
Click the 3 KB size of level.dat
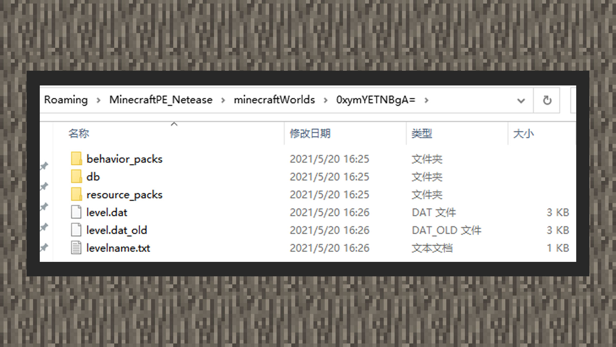pos(558,212)
